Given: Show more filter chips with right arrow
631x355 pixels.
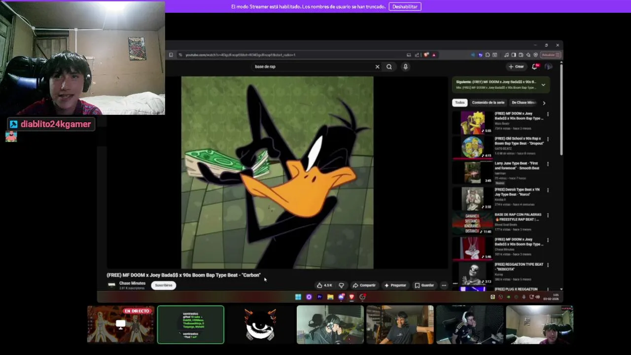Looking at the screenshot, I should point(544,103).
